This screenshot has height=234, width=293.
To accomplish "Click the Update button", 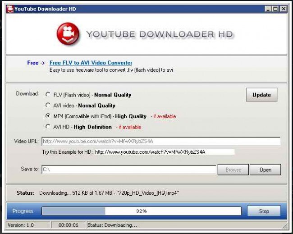I will pyautogui.click(x=261, y=95).
